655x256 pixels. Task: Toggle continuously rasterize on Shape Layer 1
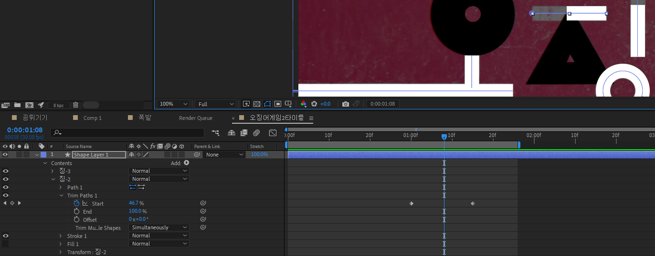tap(139, 155)
